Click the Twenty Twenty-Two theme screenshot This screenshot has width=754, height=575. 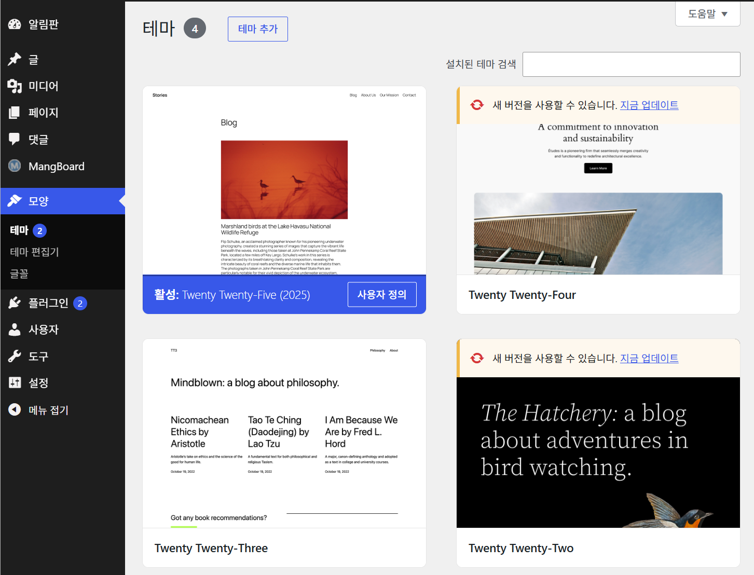coord(598,453)
